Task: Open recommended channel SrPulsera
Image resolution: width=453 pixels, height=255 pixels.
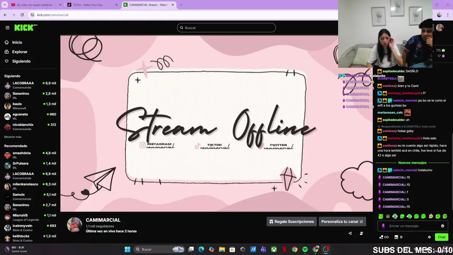Action: pyautogui.click(x=30, y=165)
